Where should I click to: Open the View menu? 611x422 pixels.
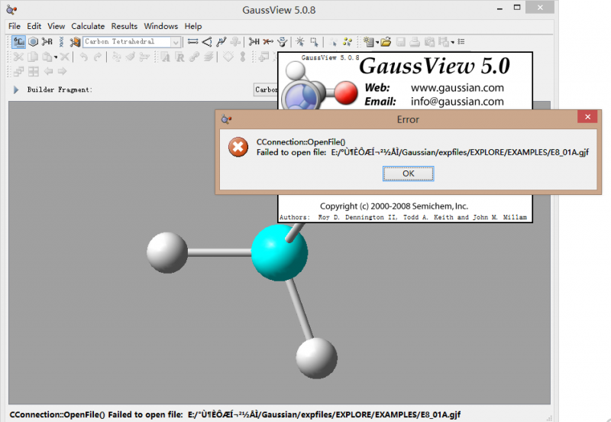pyautogui.click(x=56, y=26)
